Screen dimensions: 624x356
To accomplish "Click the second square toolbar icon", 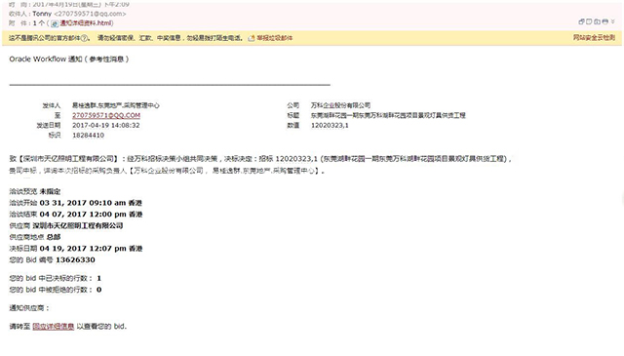I will coord(589,21).
